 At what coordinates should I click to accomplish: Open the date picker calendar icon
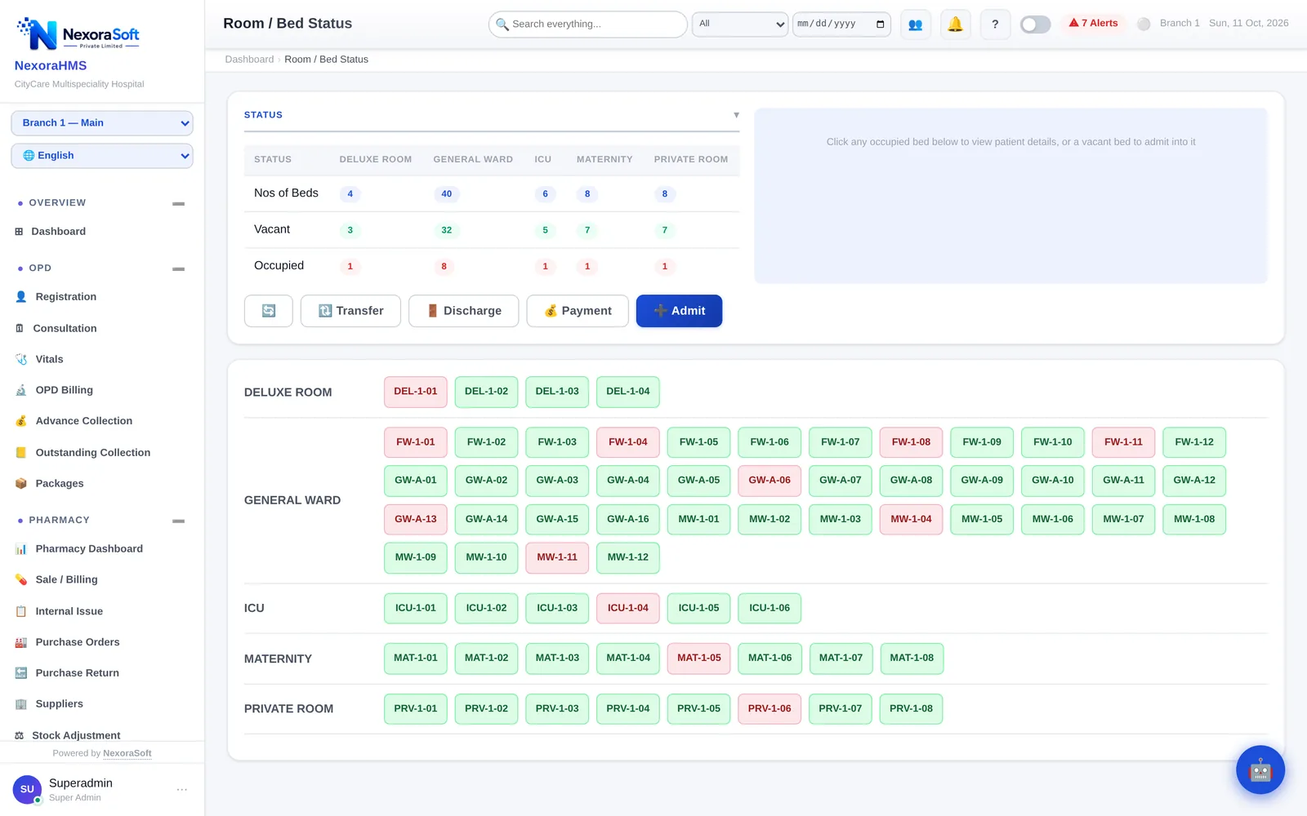(880, 24)
